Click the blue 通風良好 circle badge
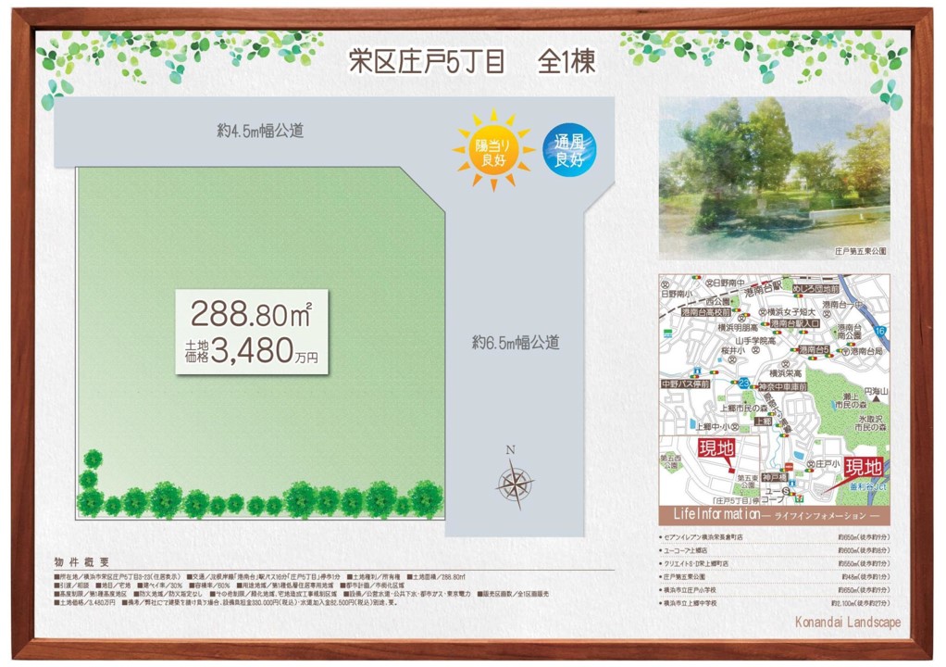Screen dimensions: 946x667 coord(568,149)
